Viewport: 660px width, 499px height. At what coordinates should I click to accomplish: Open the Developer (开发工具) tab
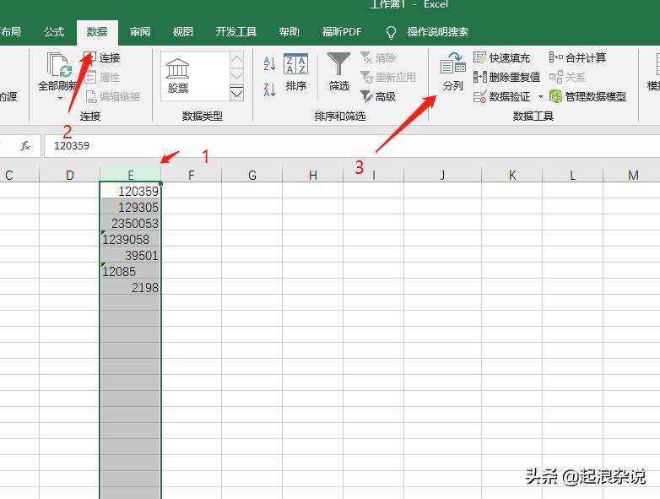pos(235,32)
